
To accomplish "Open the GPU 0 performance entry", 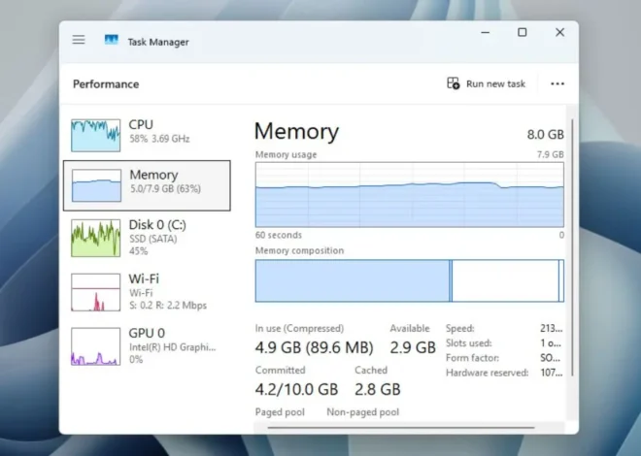I will coord(148,346).
